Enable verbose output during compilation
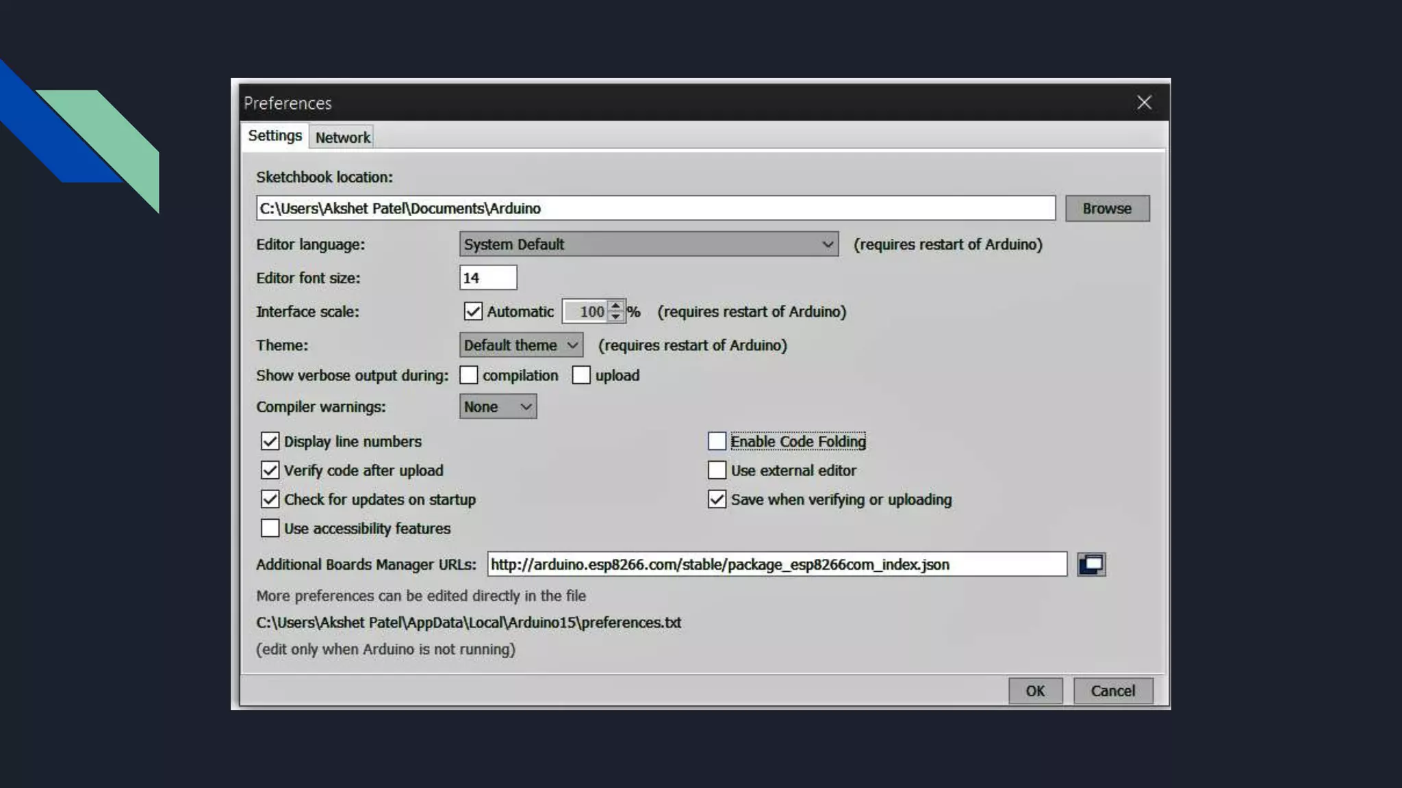This screenshot has height=788, width=1402. pyautogui.click(x=469, y=375)
